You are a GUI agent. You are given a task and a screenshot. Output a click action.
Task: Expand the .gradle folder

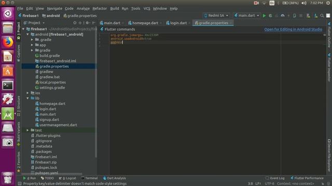[32, 40]
